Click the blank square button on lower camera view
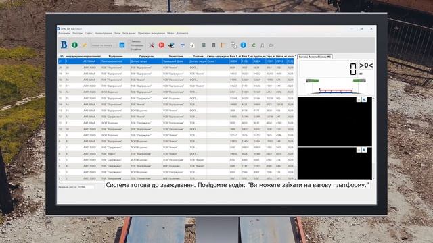Viewport: 433px width, 243px height. 359,150
